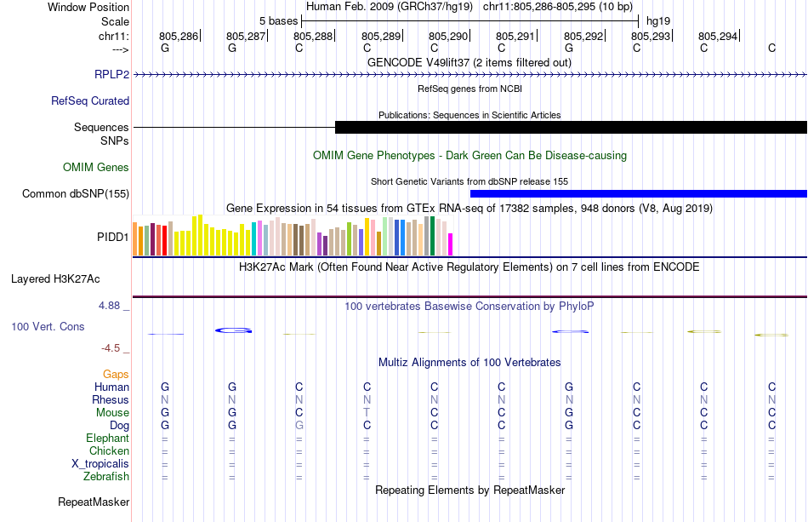Click the magenta GTEx expression bar

[450, 244]
